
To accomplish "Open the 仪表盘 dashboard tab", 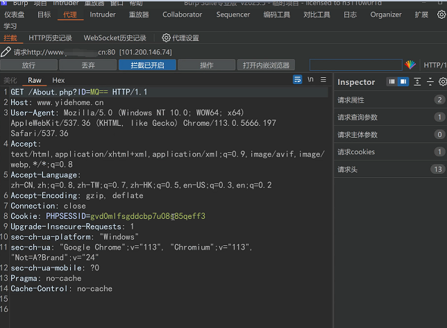I will coord(15,15).
